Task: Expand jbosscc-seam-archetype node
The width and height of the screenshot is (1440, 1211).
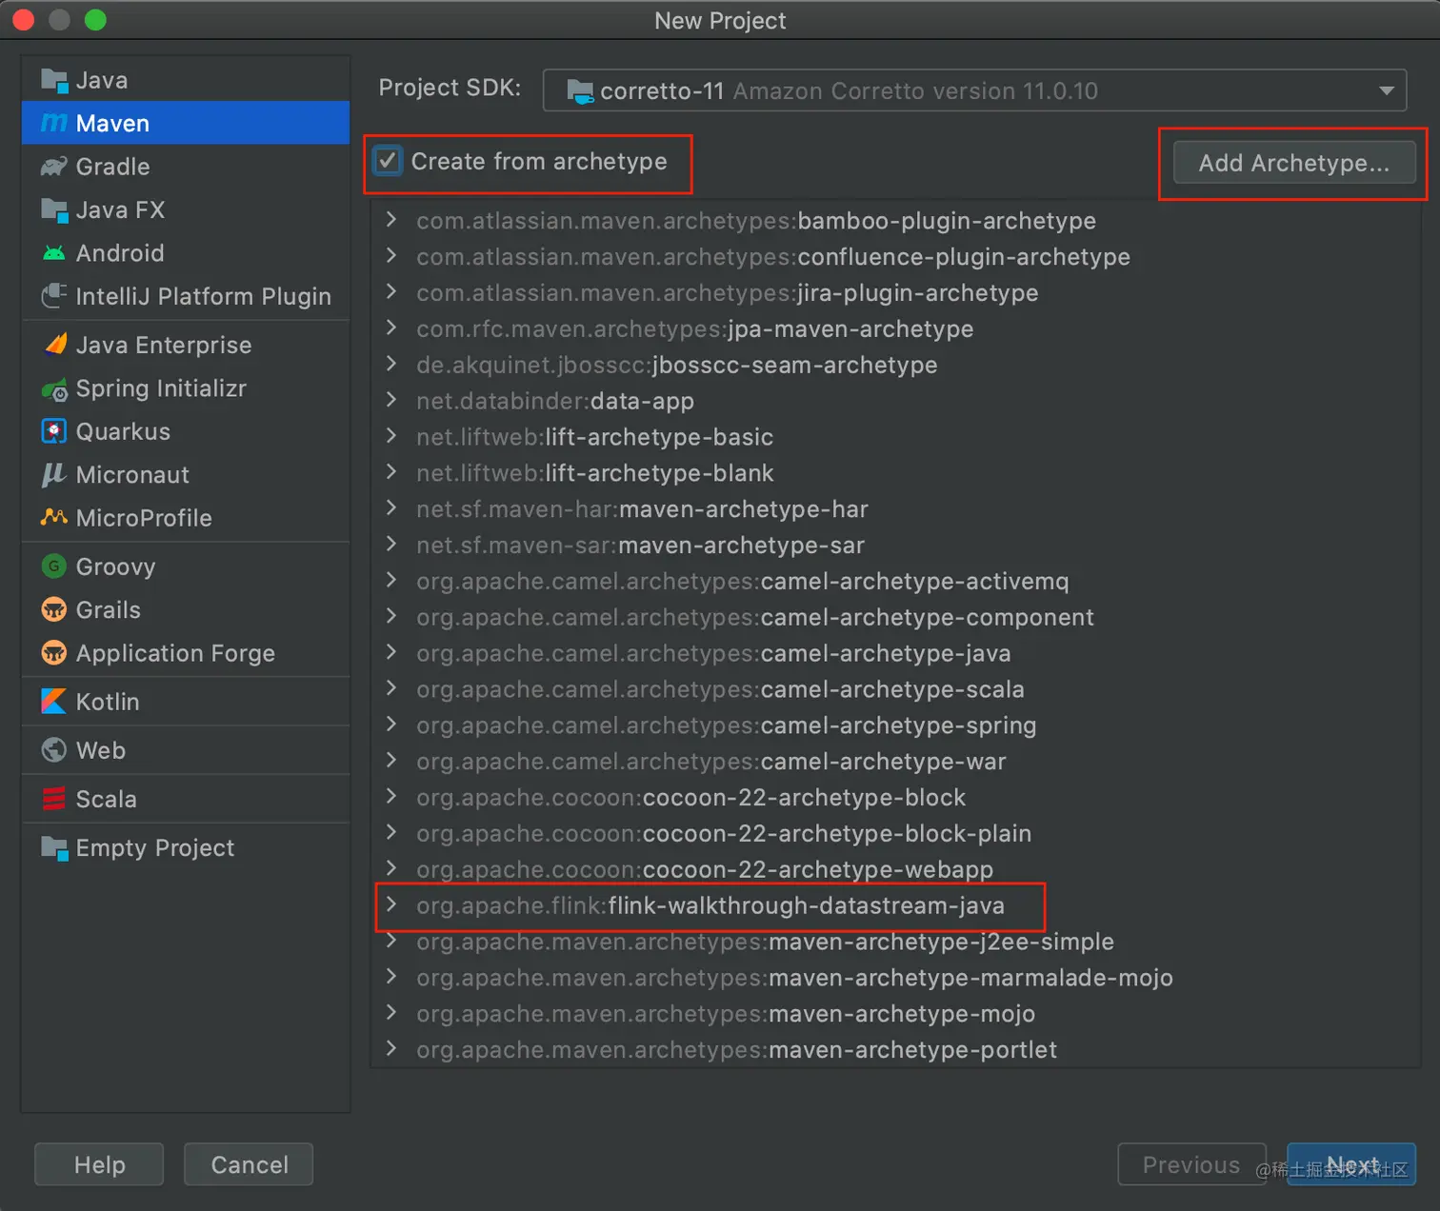Action: tap(391, 365)
